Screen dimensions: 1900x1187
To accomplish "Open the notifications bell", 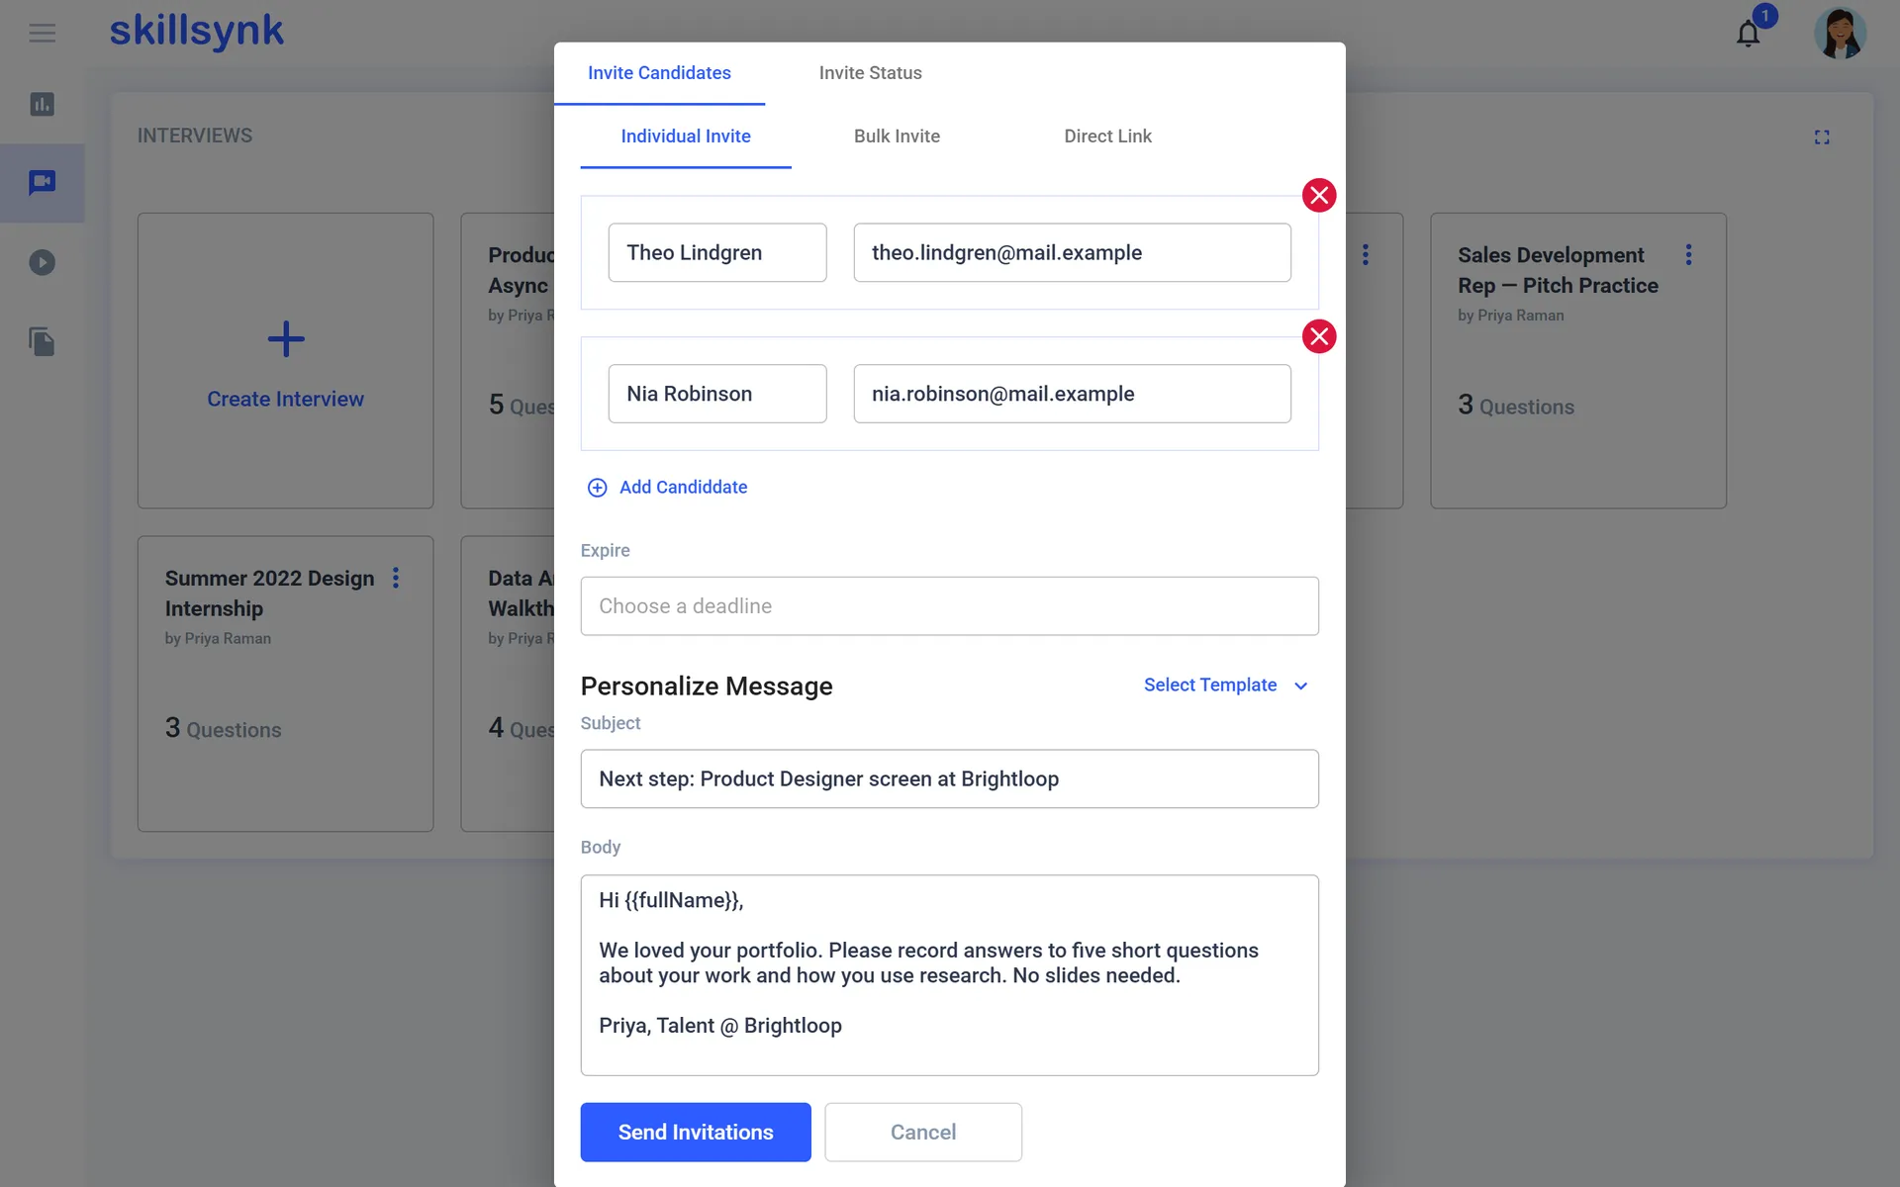I will (1749, 34).
